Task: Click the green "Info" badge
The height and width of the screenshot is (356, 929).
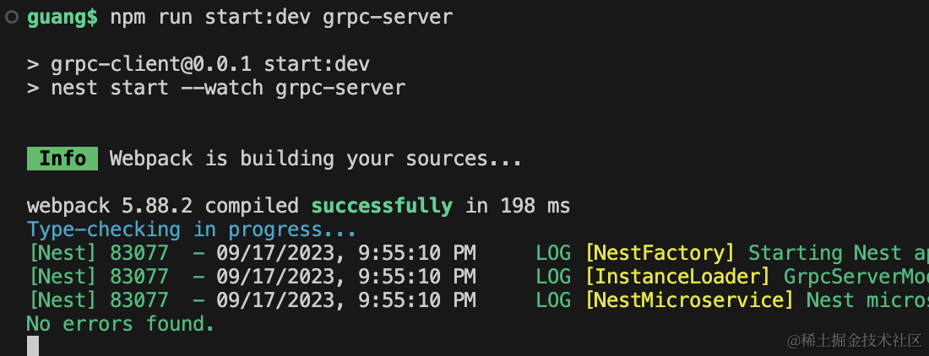Action: (62, 159)
